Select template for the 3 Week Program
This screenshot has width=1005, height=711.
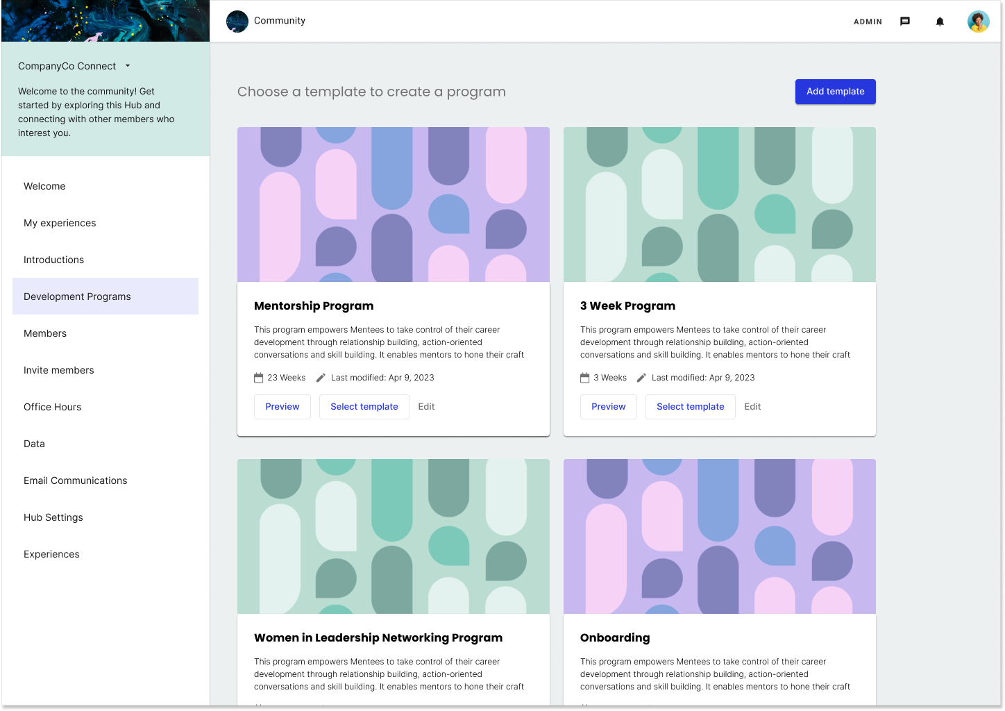[690, 406]
